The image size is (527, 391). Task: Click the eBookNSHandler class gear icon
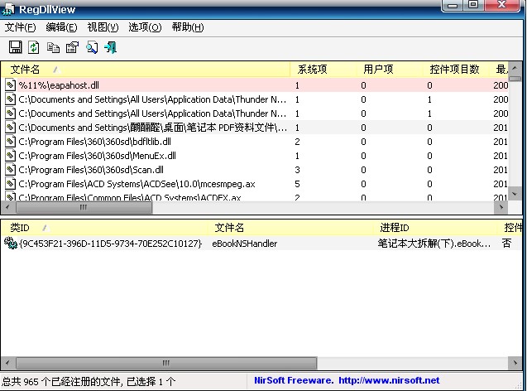11,244
